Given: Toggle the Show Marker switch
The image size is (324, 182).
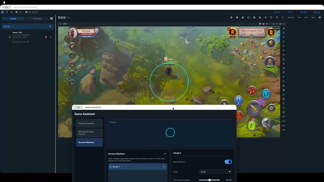Looking at the screenshot, I should (x=228, y=162).
